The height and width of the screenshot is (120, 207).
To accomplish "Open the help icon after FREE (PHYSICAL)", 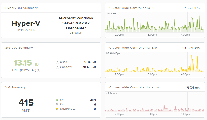I will [39, 70].
